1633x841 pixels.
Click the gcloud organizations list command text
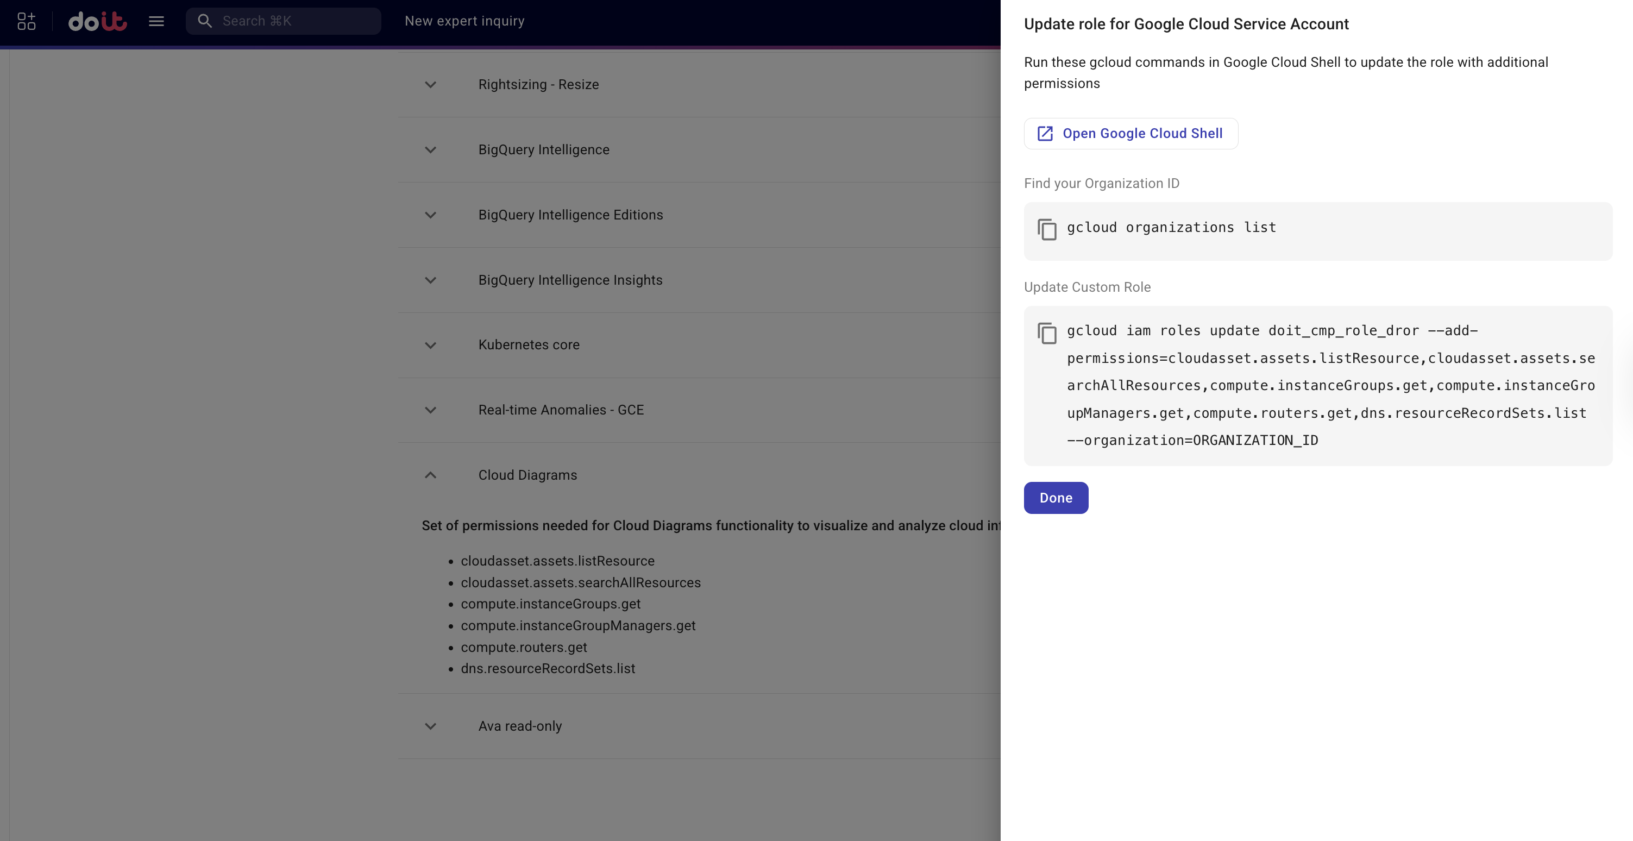point(1171,228)
